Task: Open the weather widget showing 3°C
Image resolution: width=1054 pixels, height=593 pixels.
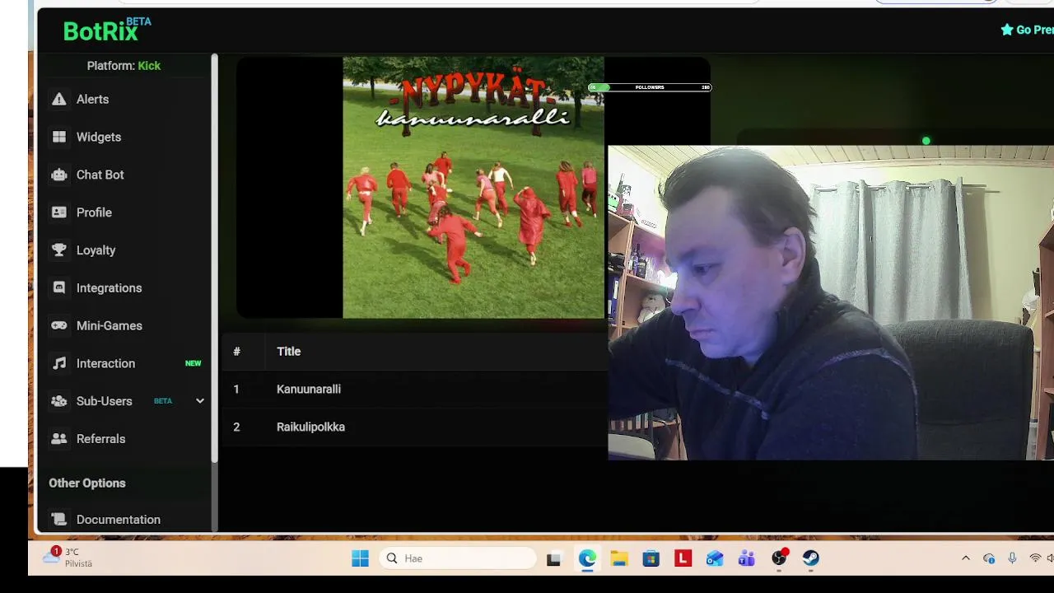Action: [68, 558]
